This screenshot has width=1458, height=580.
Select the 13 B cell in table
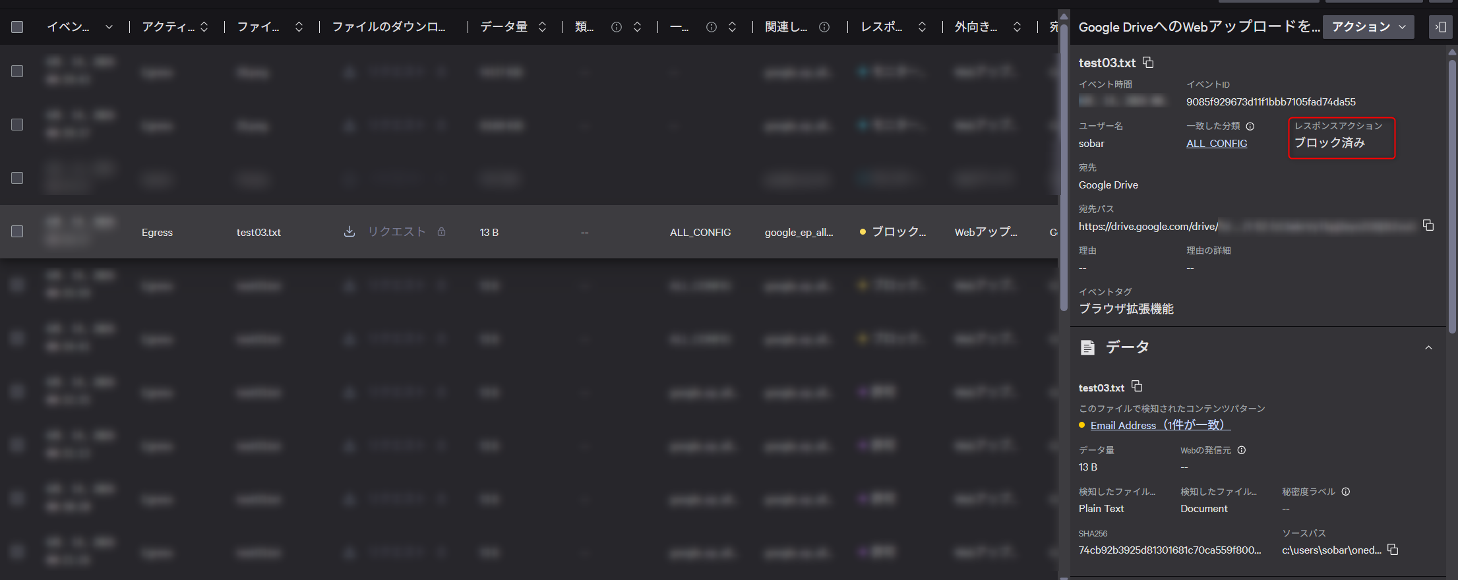click(x=489, y=232)
